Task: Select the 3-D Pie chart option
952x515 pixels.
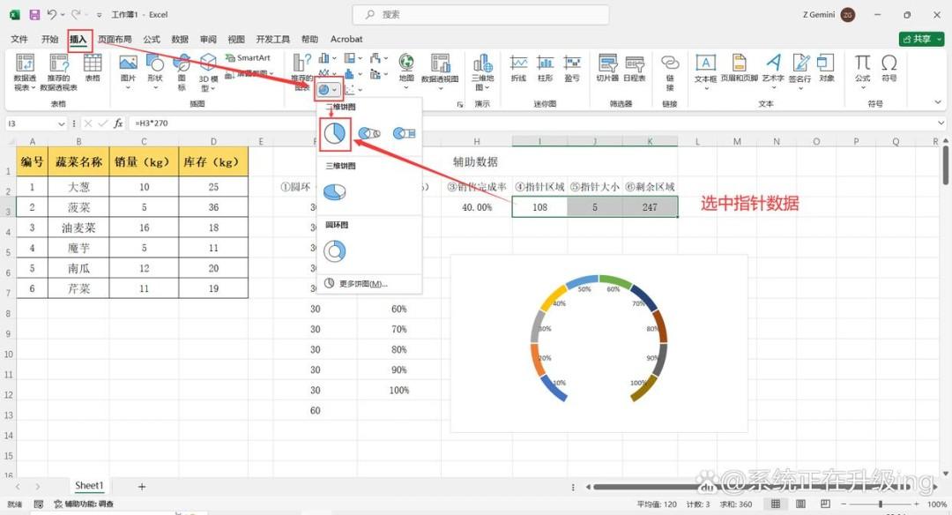Action: pos(335,192)
